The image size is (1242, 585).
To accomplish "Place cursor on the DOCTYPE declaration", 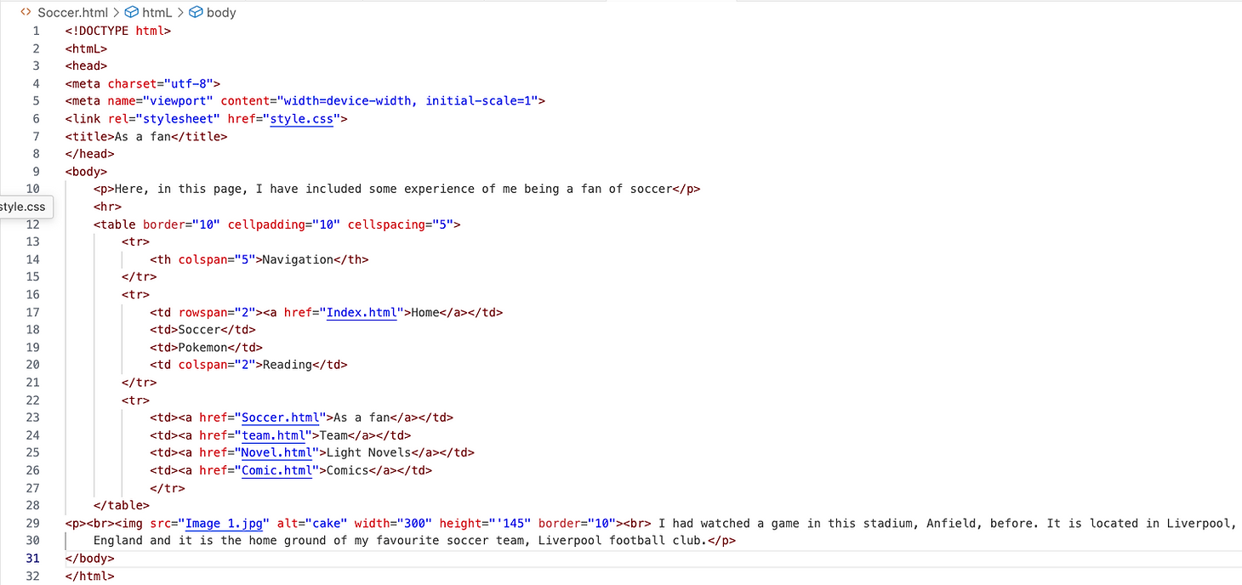I will tap(119, 30).
